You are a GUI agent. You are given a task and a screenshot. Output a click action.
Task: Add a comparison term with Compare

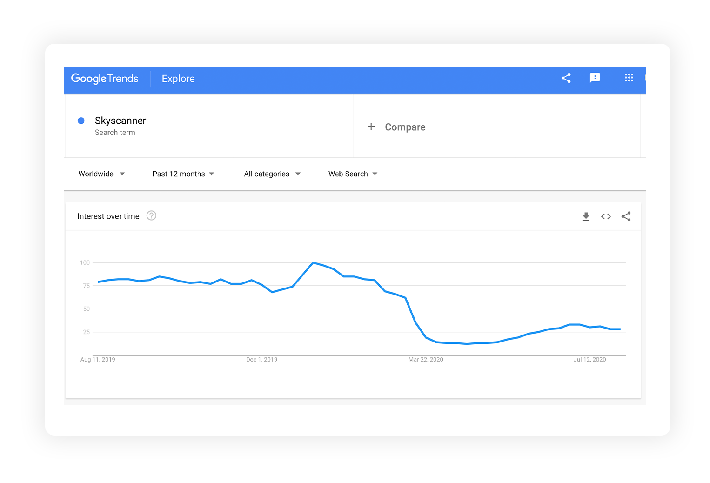tap(405, 127)
